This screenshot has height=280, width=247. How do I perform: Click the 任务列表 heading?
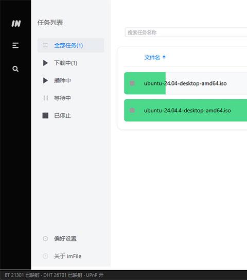(50, 23)
